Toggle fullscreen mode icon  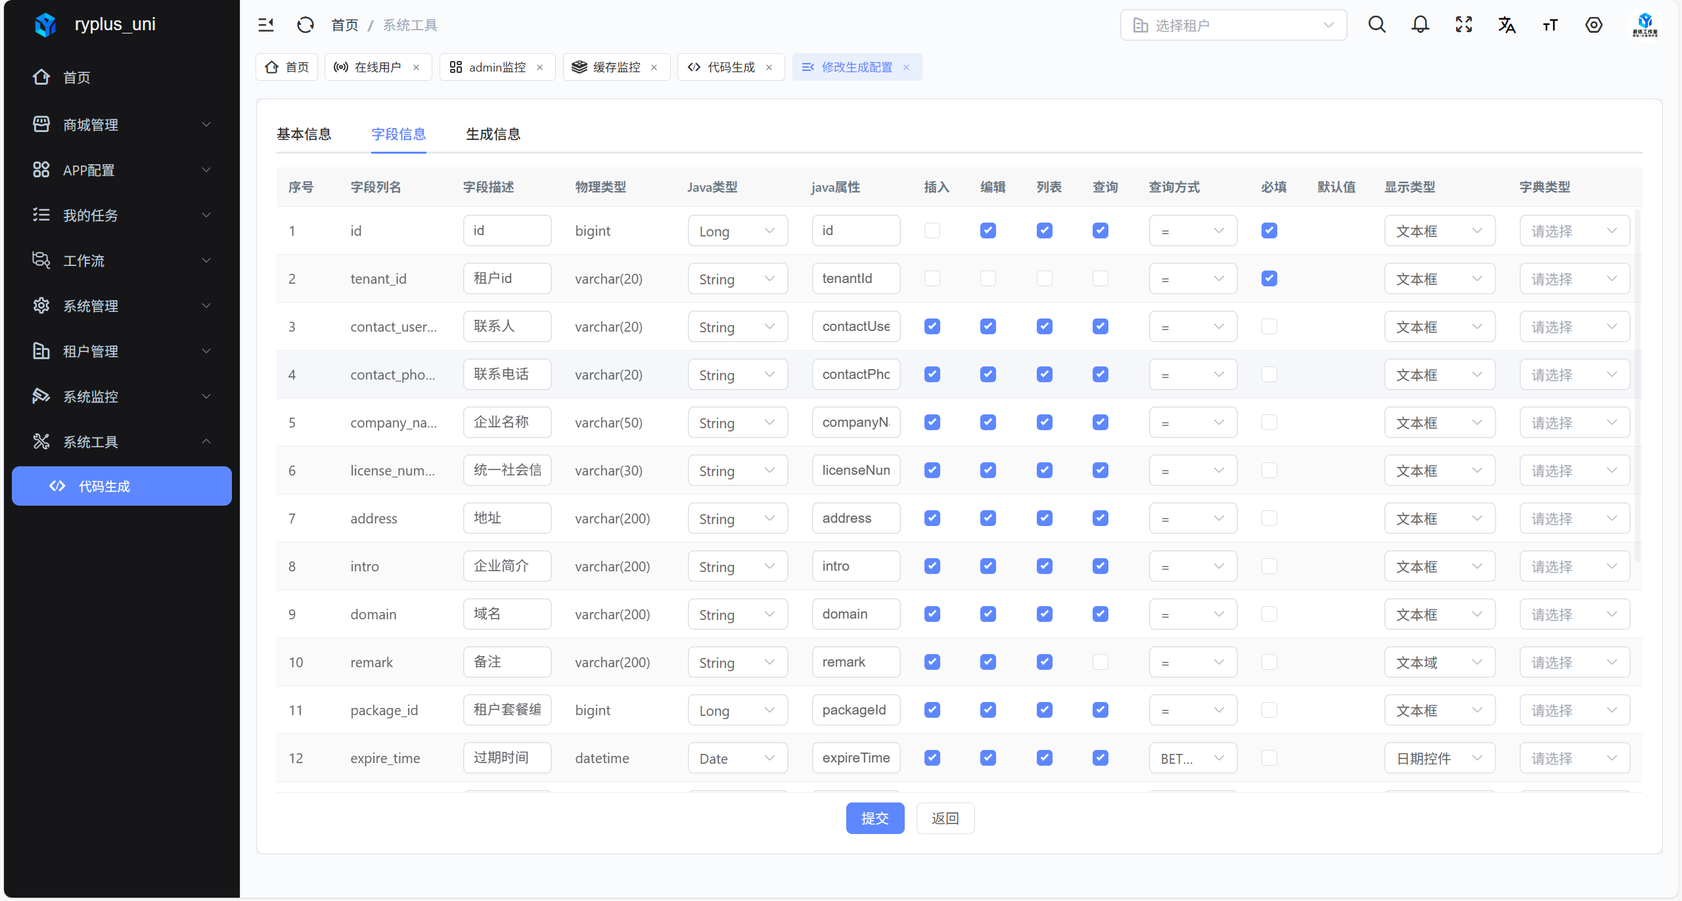[x=1463, y=25]
